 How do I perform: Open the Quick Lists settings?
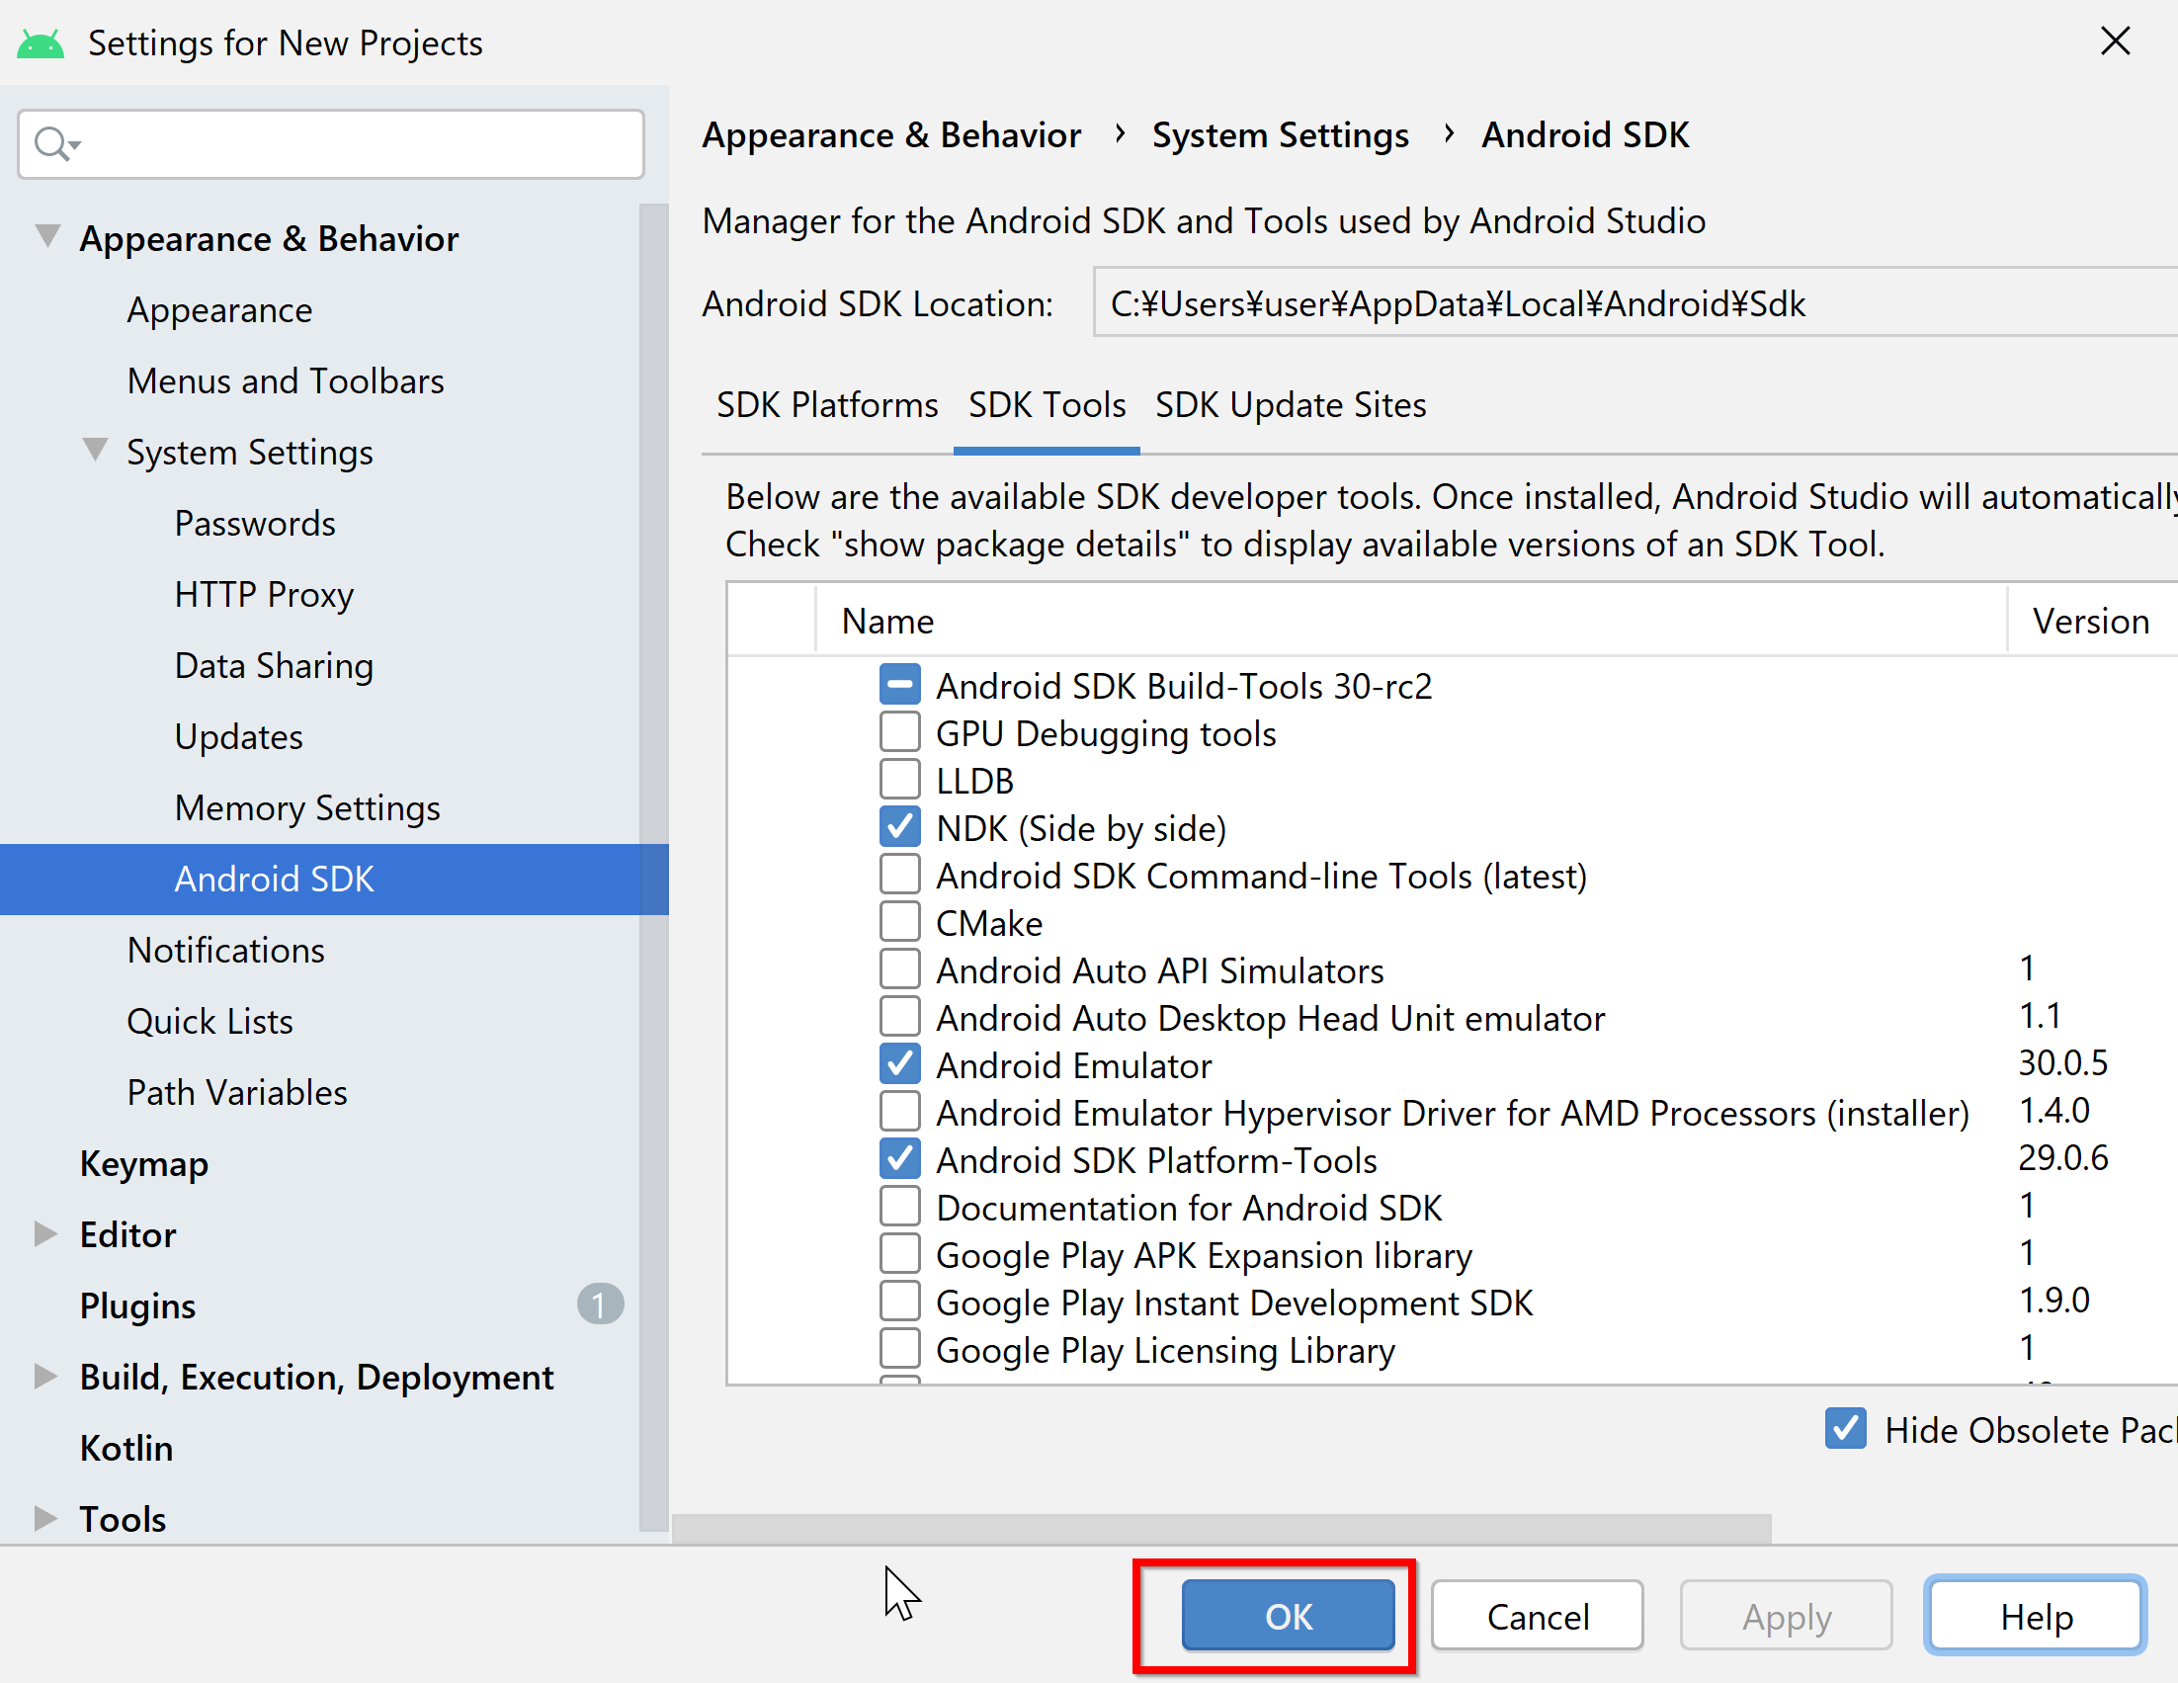pyautogui.click(x=209, y=1021)
